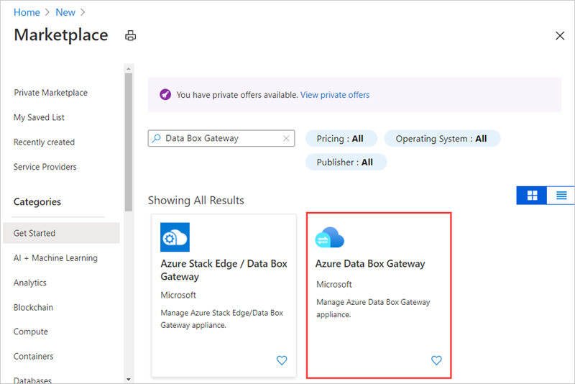The image size is (575, 384).
Task: Switch to tile grid view
Action: tap(533, 196)
